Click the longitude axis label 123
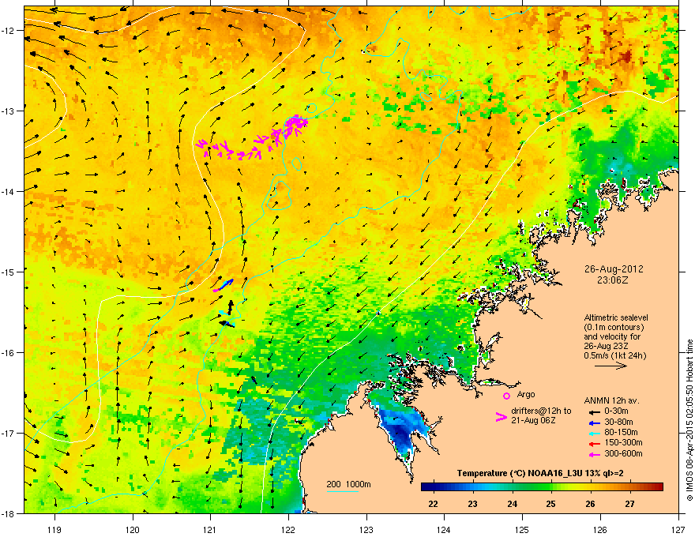695x537 pixels. click(x=366, y=529)
